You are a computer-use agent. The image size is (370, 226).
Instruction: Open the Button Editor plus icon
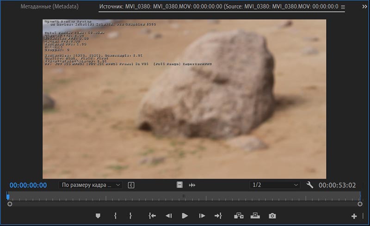click(354, 216)
